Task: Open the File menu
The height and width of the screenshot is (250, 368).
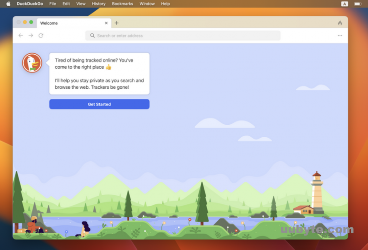Action: (x=53, y=4)
